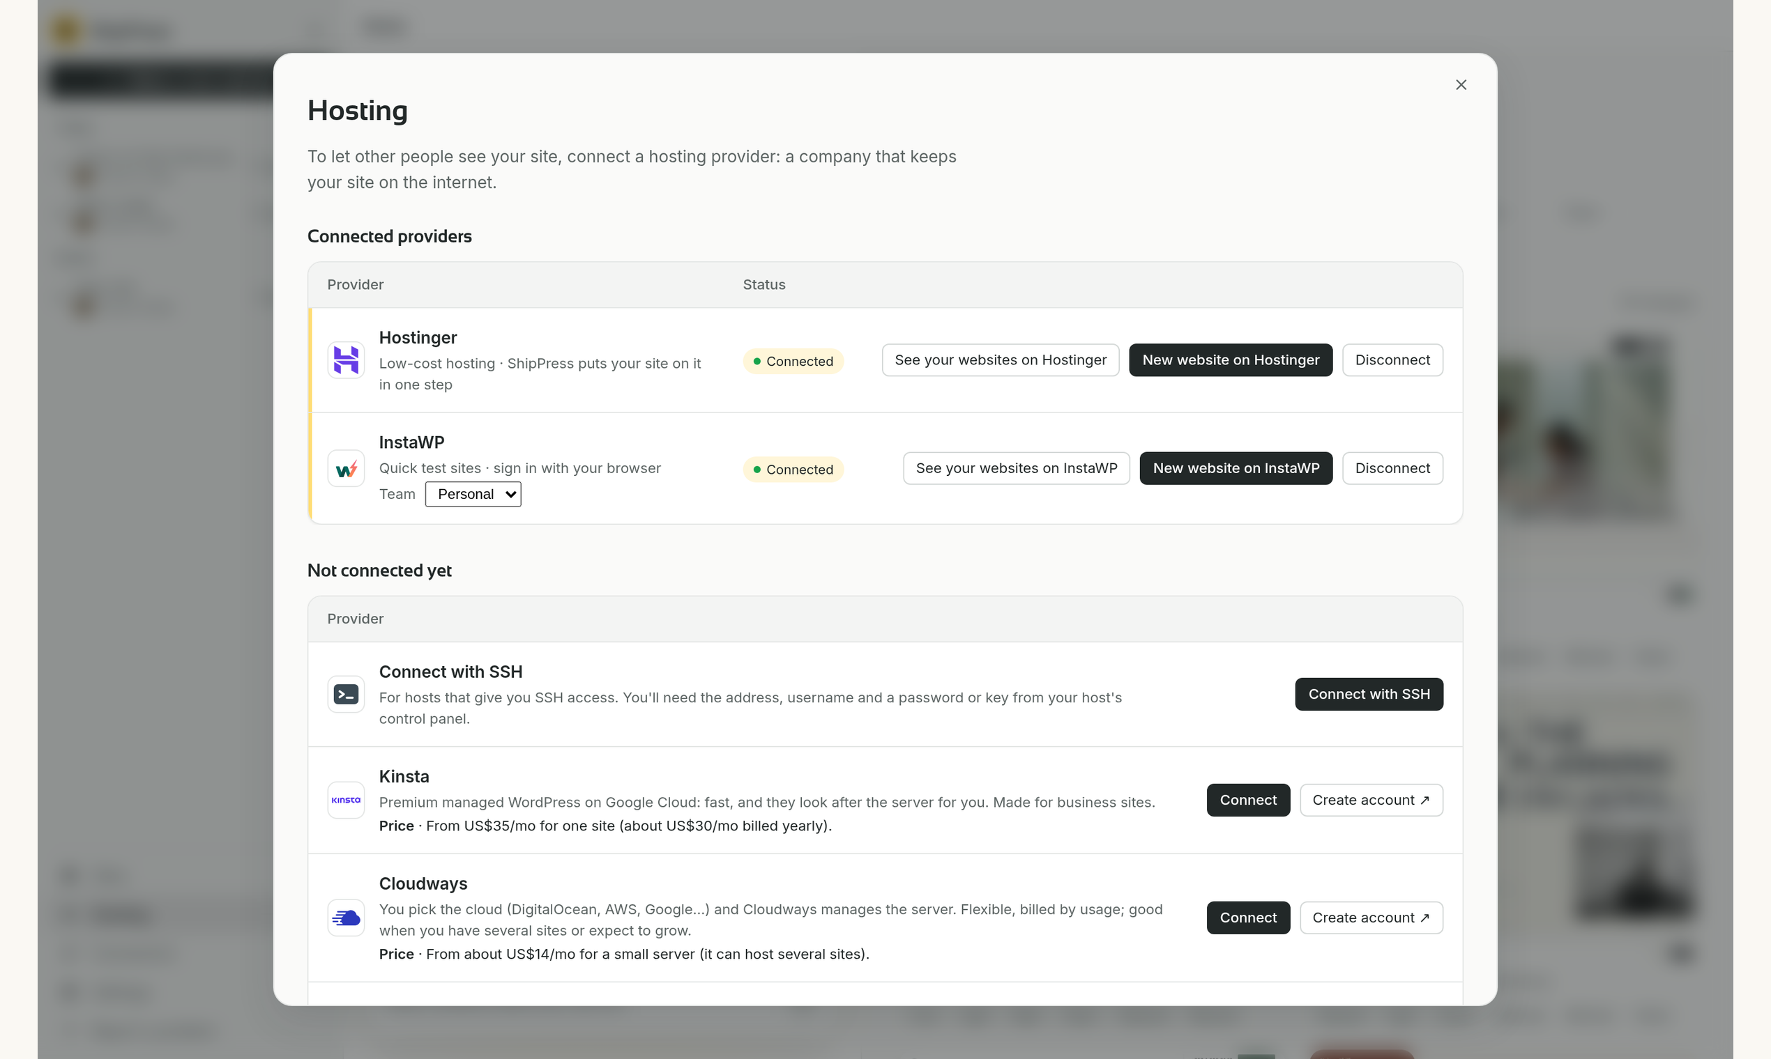See your websites on Hostinger
Screen dimensions: 1771x1059
1000,360
